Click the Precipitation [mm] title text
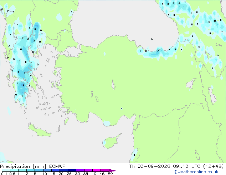The image size is (226, 175). tap(23, 166)
